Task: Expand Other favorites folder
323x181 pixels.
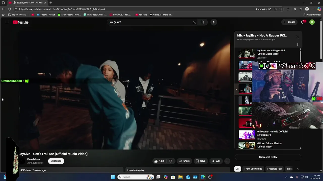Action: pyautogui.click(x=312, y=15)
